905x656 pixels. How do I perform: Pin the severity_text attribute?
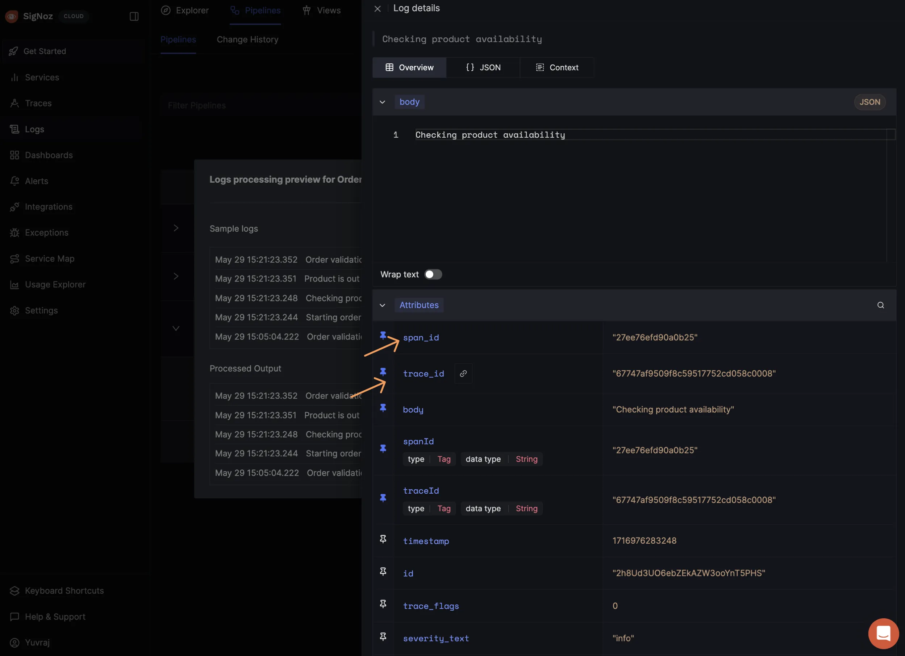coord(383,637)
